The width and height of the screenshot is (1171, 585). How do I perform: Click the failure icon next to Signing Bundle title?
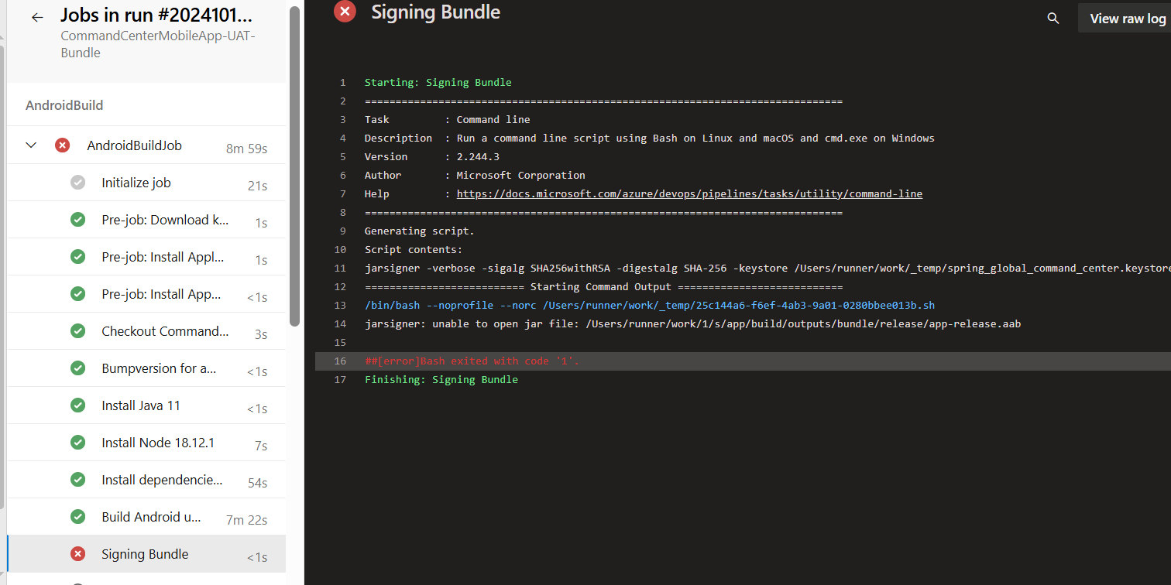tap(344, 12)
